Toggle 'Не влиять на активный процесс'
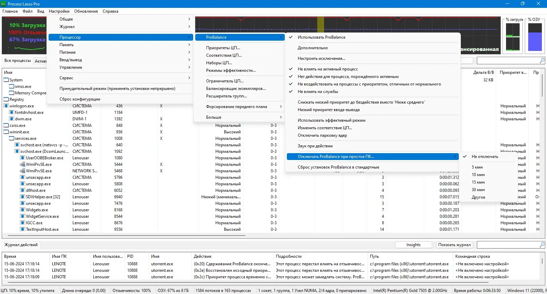Screen dimensions: 547x294 coord(373,69)
